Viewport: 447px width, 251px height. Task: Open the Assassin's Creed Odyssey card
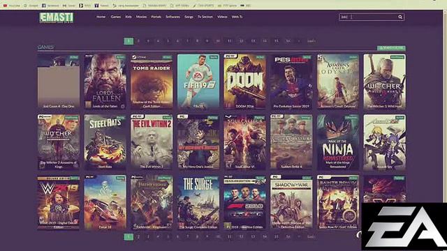point(338,82)
